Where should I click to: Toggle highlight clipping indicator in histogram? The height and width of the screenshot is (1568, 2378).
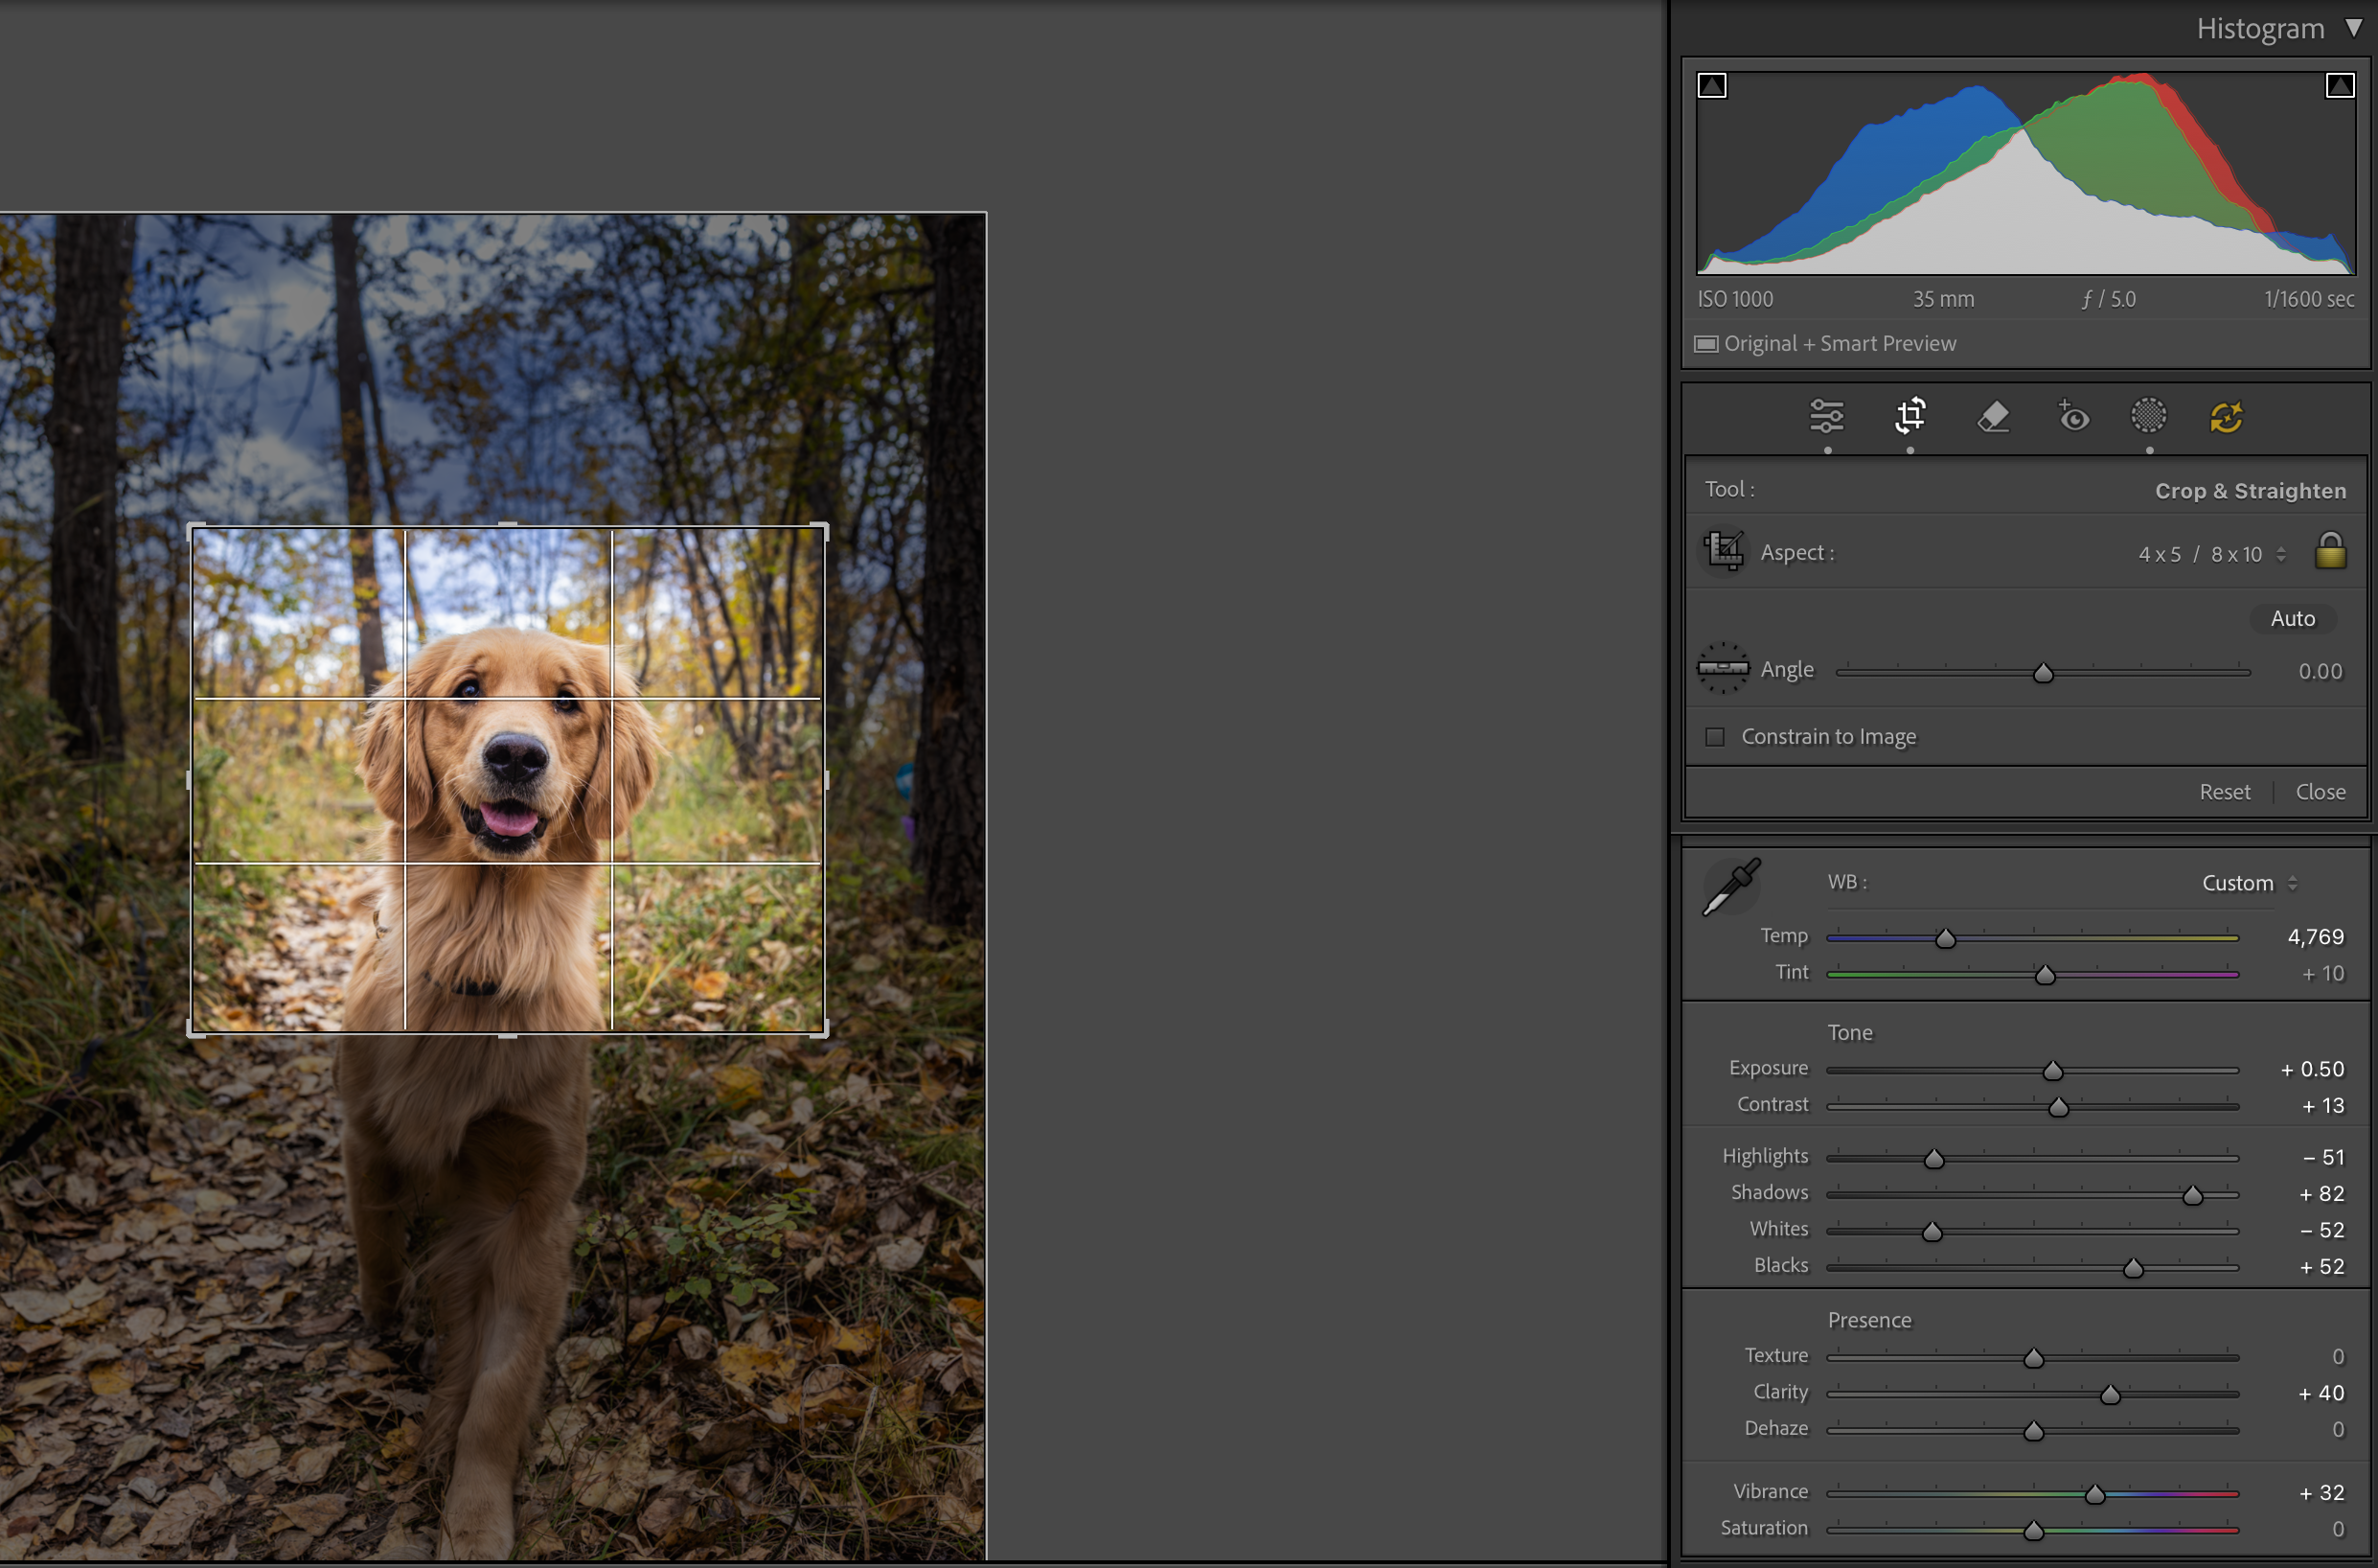coord(2339,86)
